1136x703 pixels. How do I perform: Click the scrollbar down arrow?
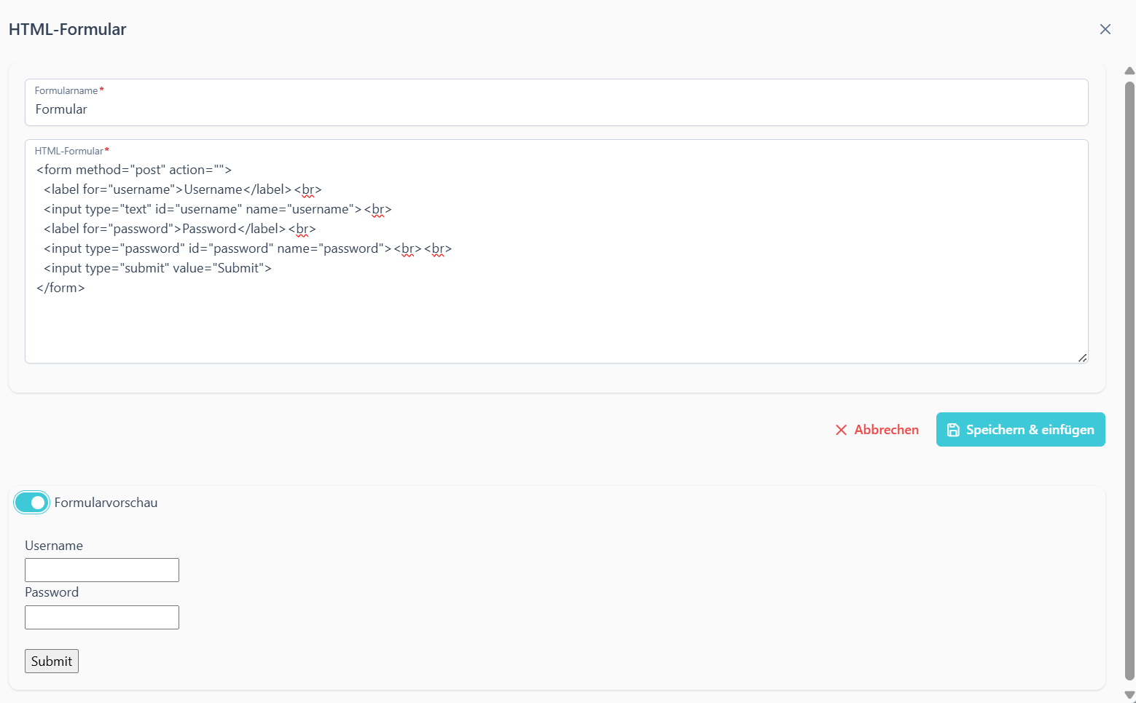[1129, 695]
